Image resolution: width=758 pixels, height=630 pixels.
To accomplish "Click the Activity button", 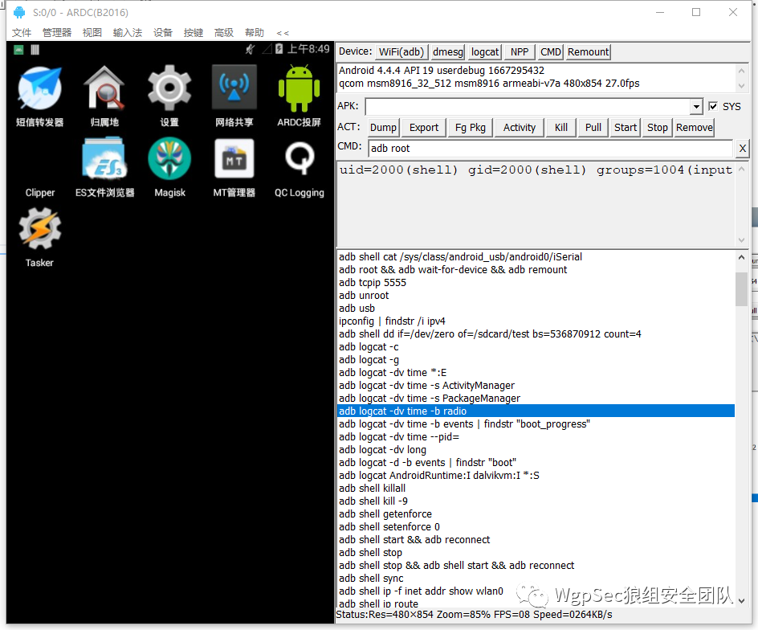I will pos(520,127).
